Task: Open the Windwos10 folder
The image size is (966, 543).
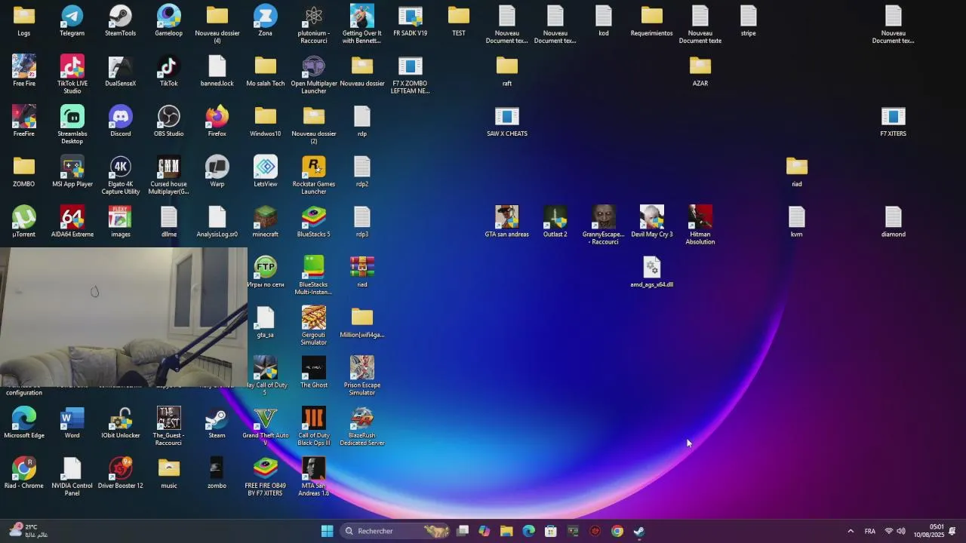Action: [266, 121]
